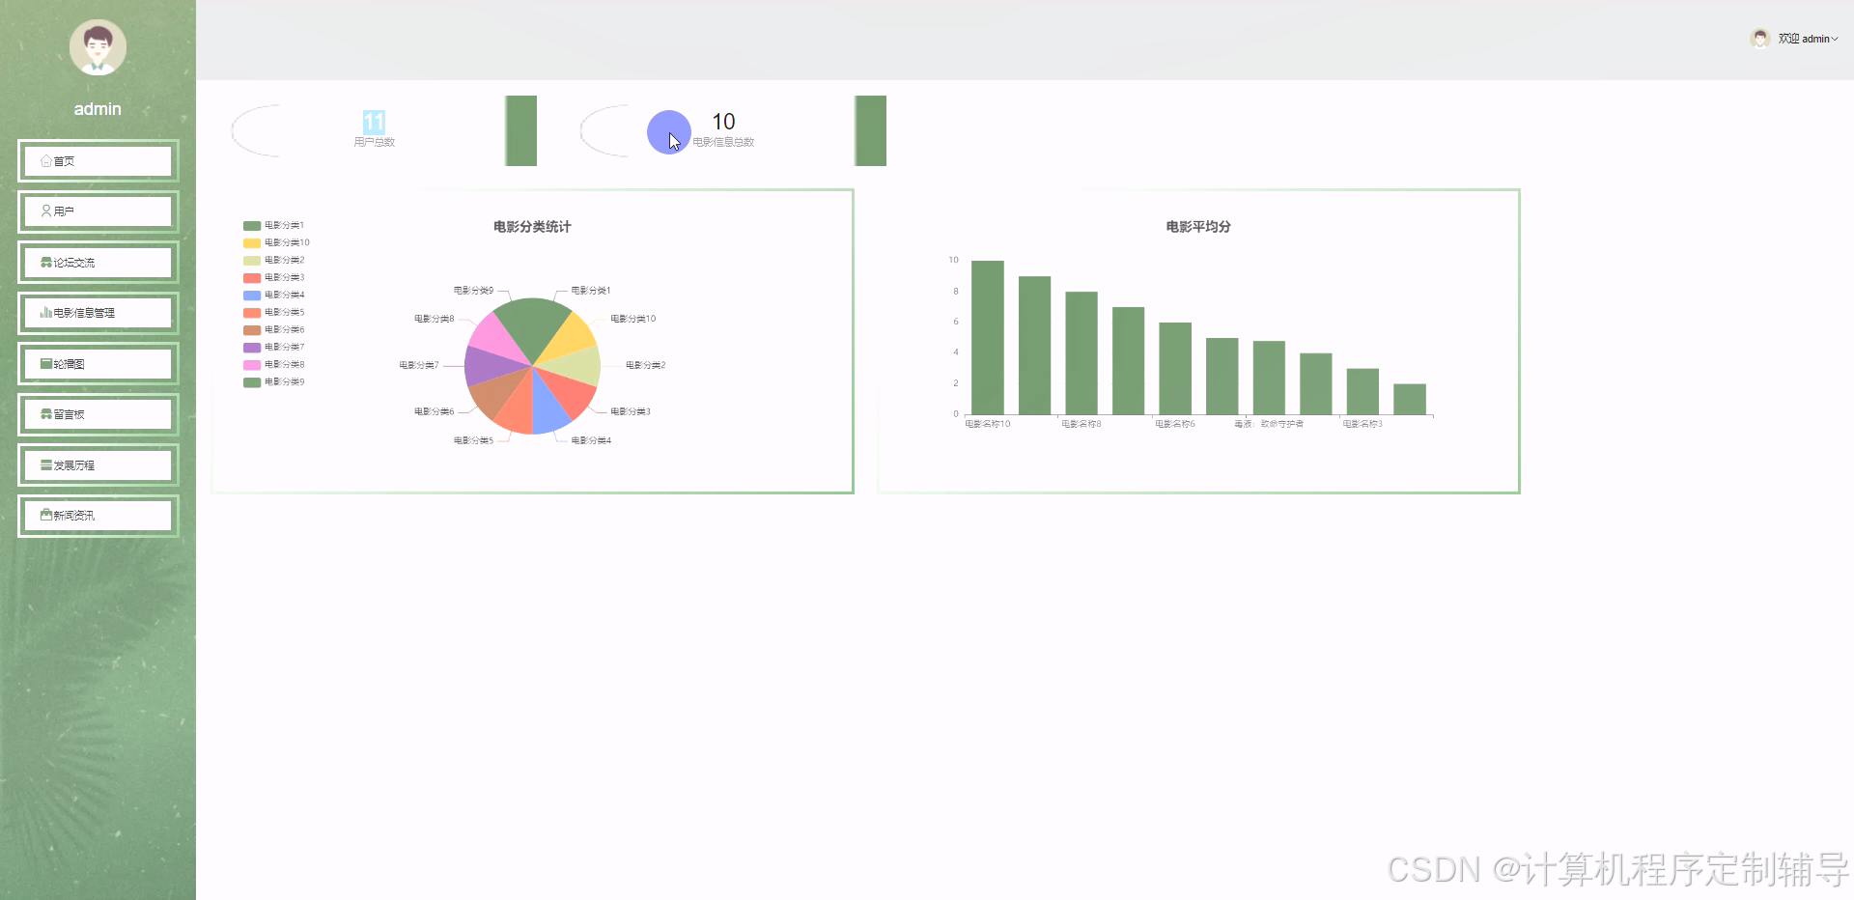This screenshot has height=900, width=1854.
Task: Click the shortest bar at the chart's end
Action: coord(1410,400)
